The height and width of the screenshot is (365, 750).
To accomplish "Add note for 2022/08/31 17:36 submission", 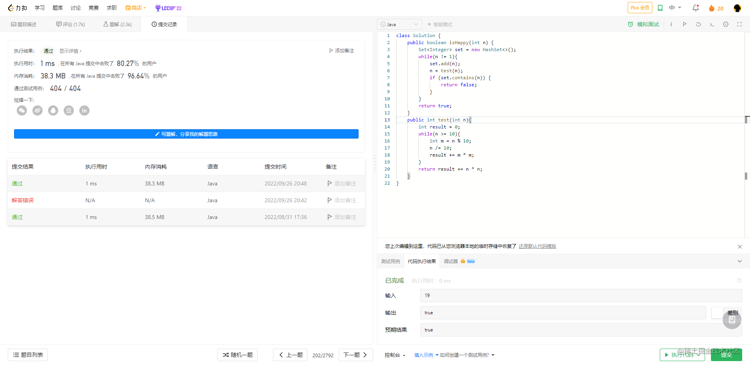I will pyautogui.click(x=342, y=217).
